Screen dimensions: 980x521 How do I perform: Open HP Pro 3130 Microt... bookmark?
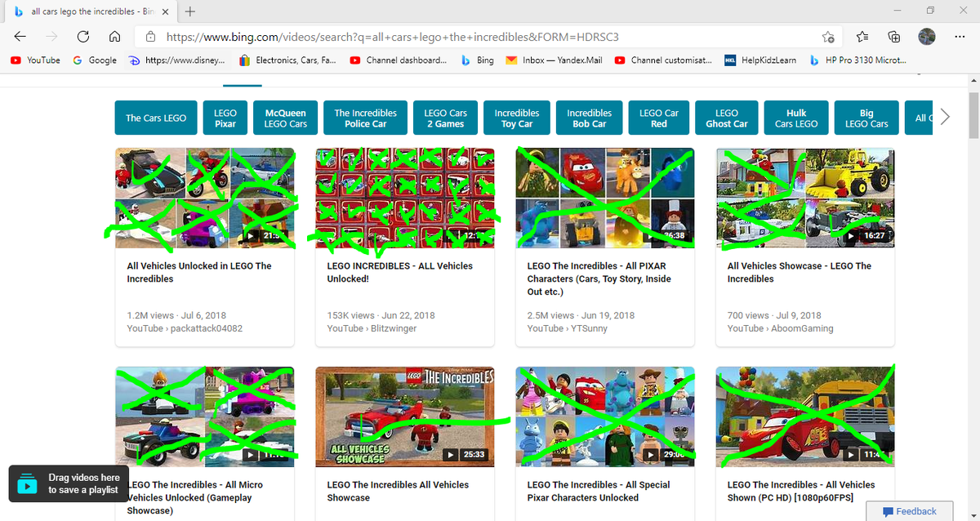click(x=857, y=60)
